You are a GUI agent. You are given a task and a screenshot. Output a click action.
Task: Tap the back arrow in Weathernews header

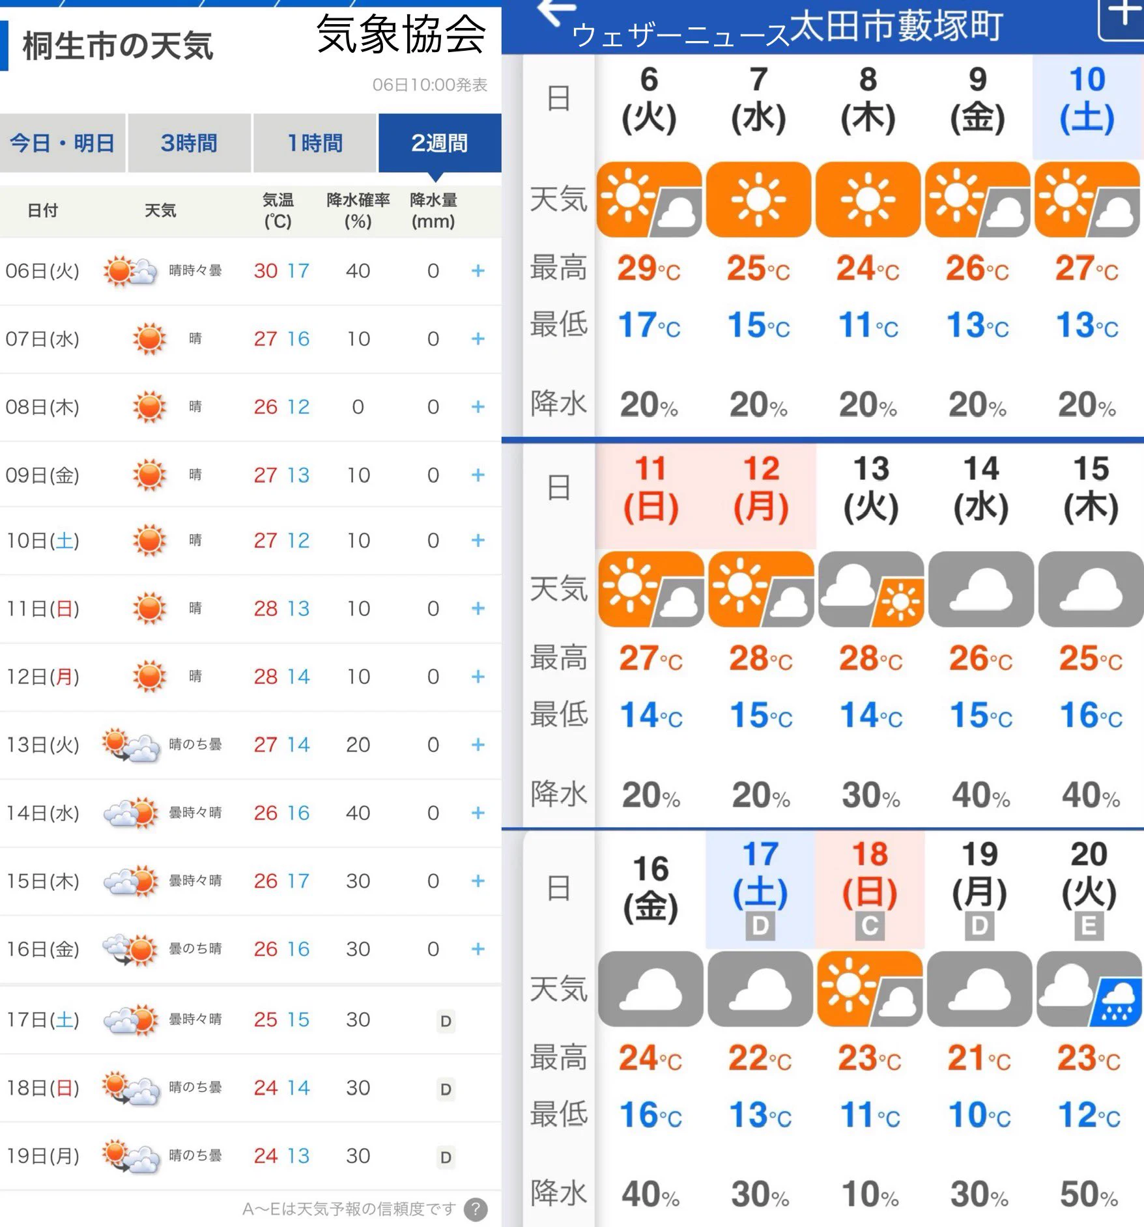point(556,12)
